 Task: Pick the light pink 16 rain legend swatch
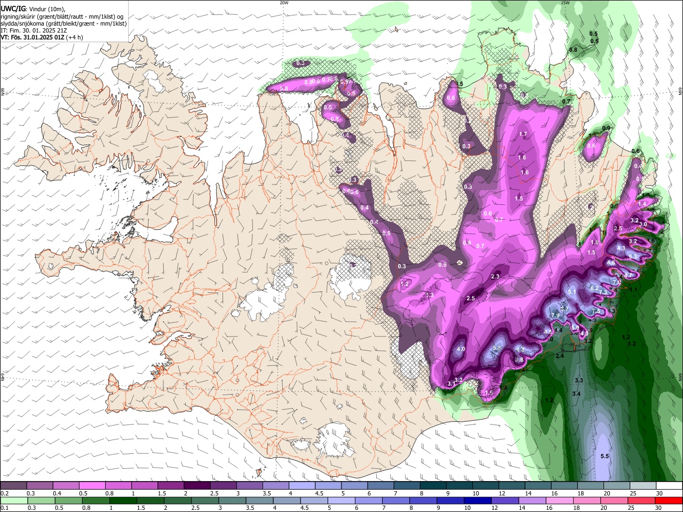(560, 501)
